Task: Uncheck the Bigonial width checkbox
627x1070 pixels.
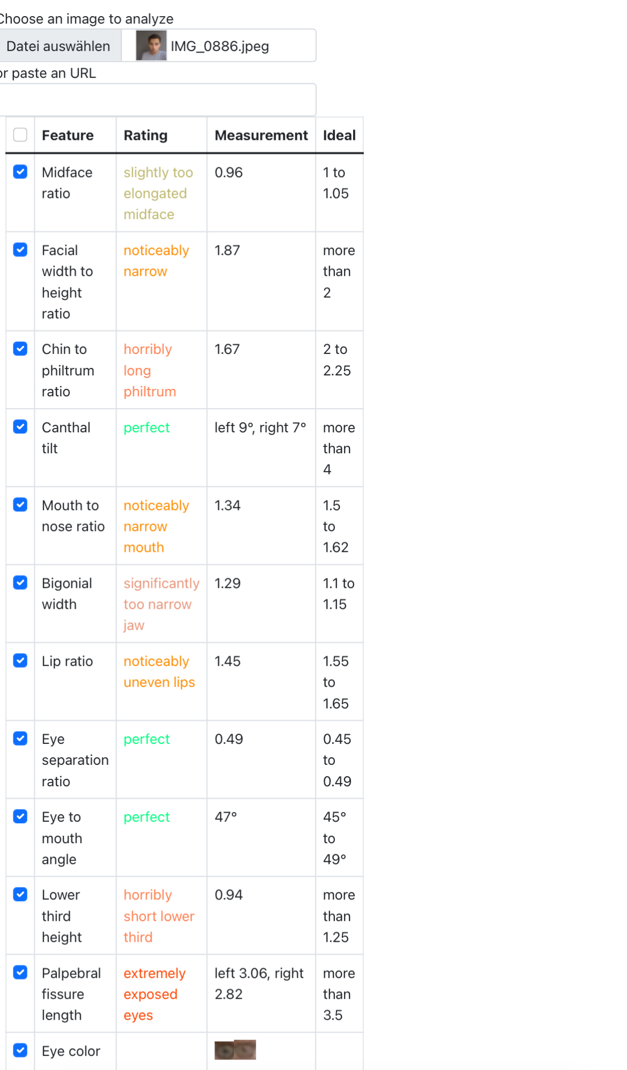Action: 20,582
